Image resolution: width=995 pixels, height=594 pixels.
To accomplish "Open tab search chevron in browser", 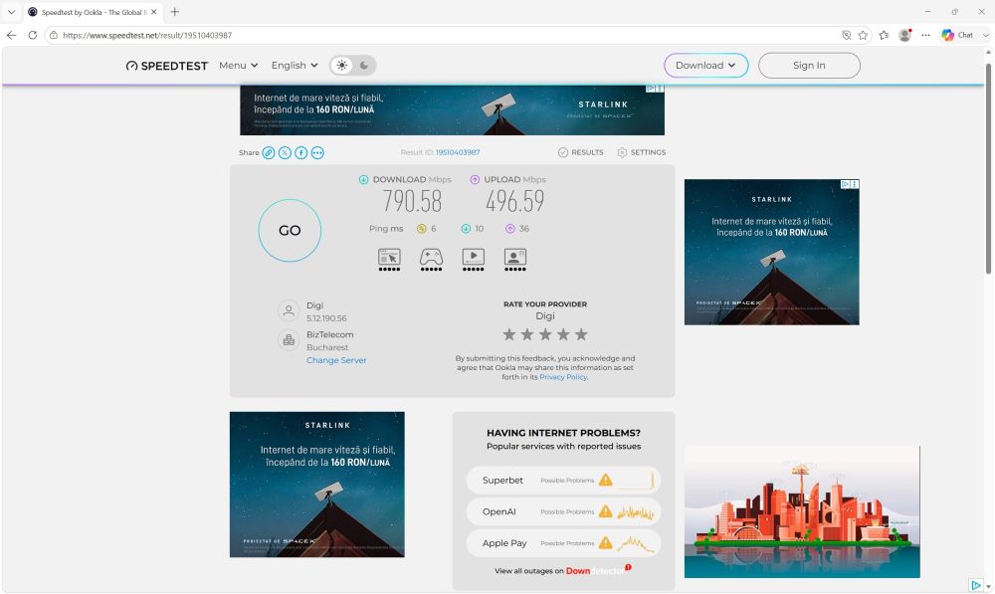I will tap(11, 12).
